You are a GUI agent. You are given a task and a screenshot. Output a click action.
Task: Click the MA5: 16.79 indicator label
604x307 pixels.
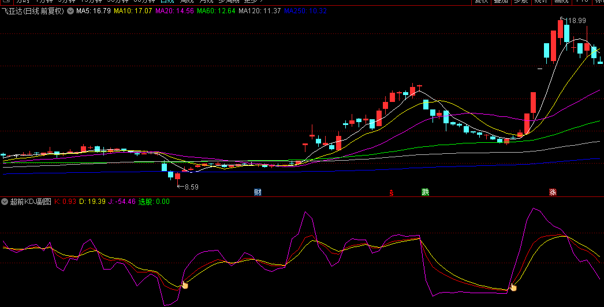[94, 11]
